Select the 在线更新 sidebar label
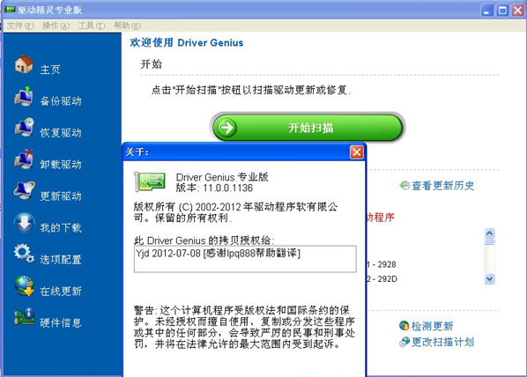Image resolution: width=527 pixels, height=377 pixels. tap(61, 291)
